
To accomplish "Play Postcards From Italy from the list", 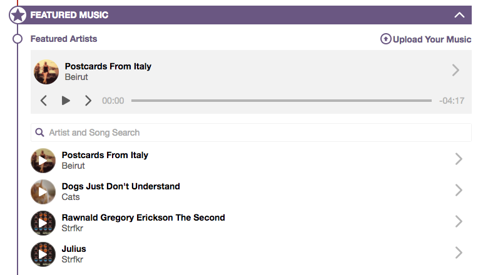I will [x=43, y=161].
